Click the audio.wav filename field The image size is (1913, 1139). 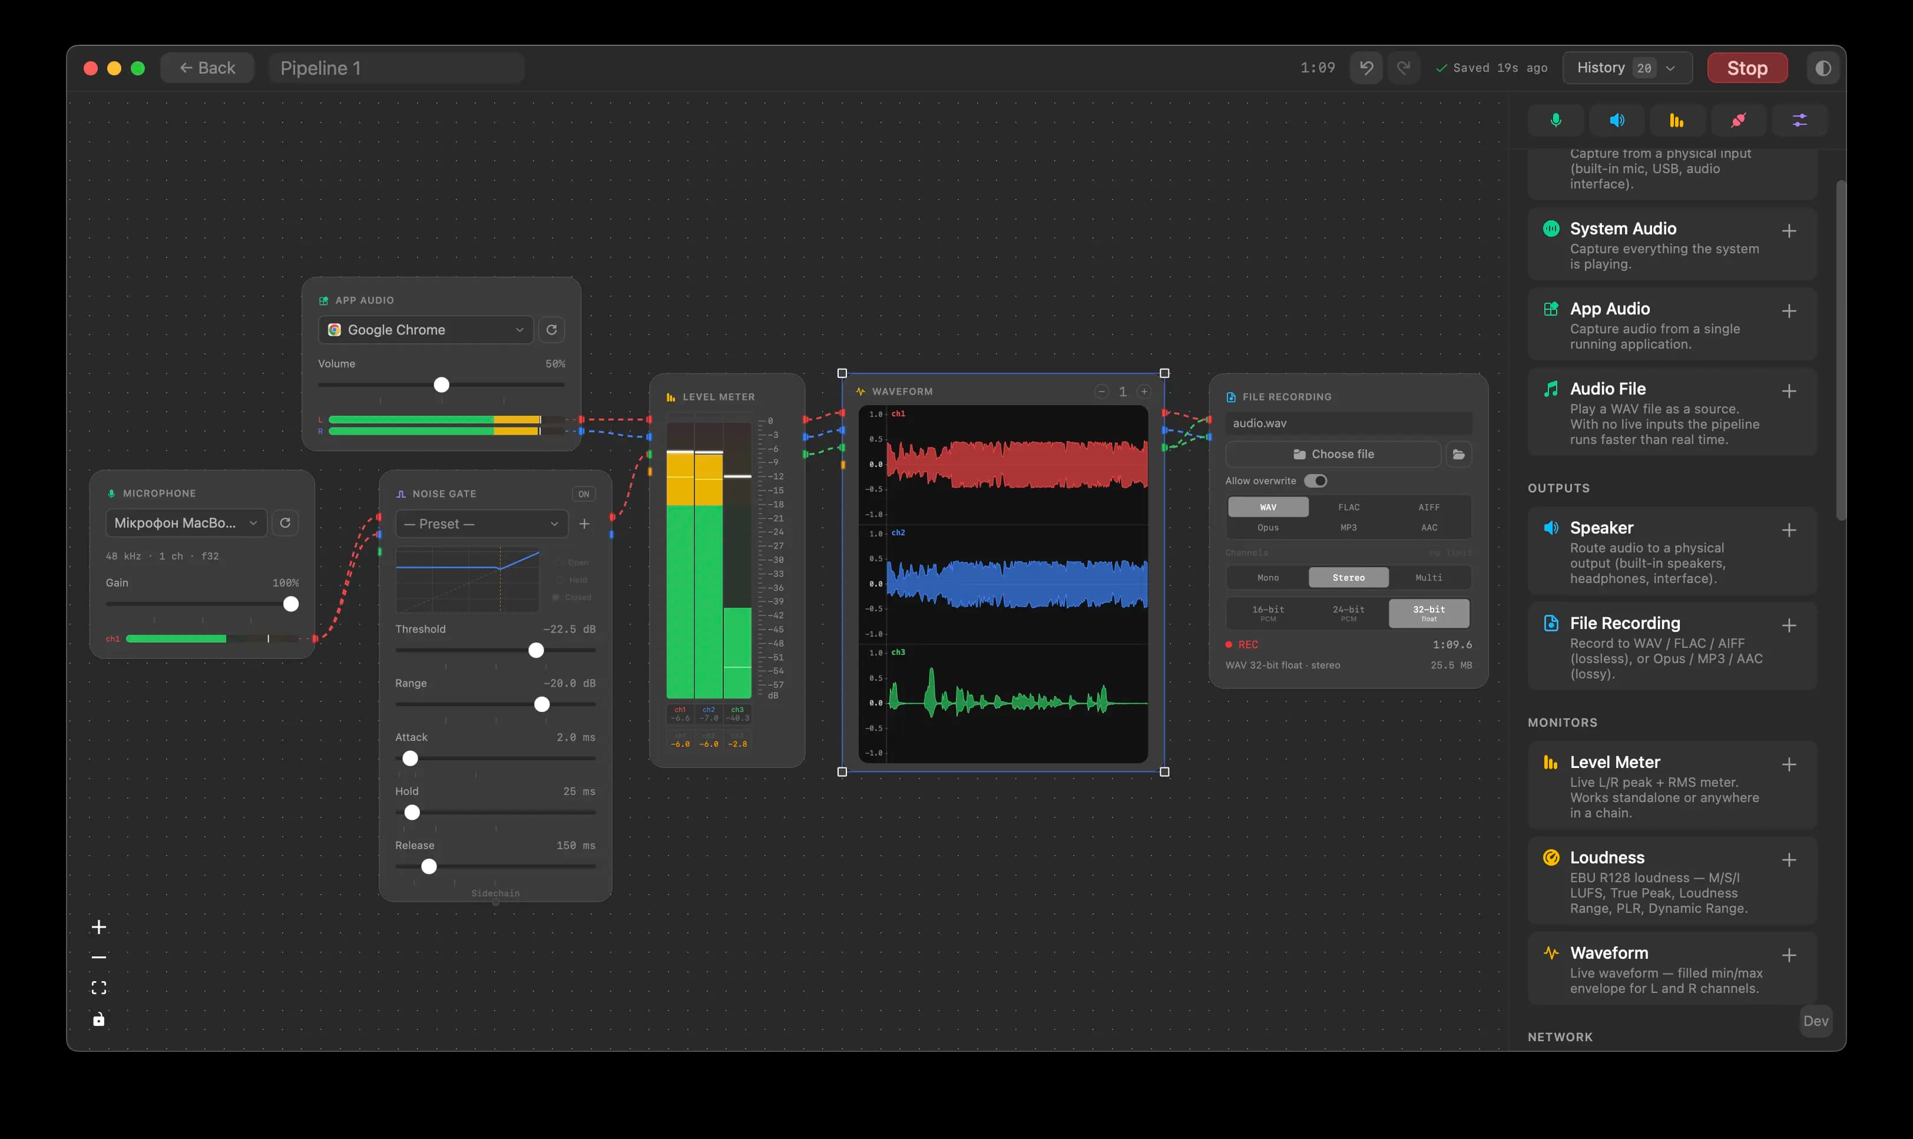click(x=1349, y=423)
